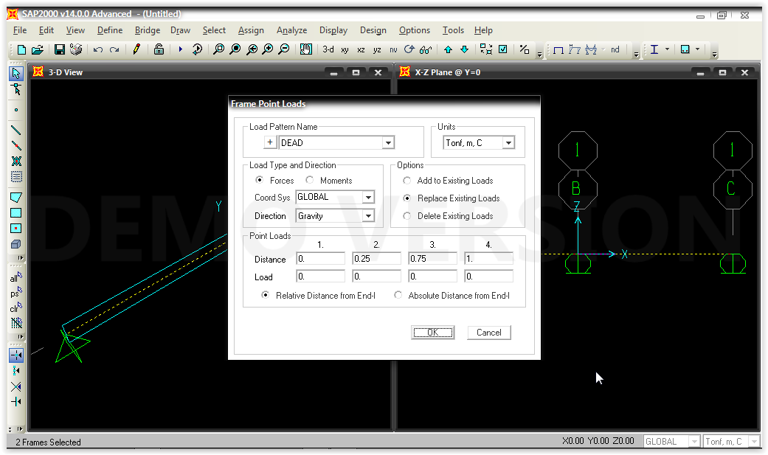Click the Run Analysis arrow icon
This screenshot has width=768, height=455.
click(180, 50)
